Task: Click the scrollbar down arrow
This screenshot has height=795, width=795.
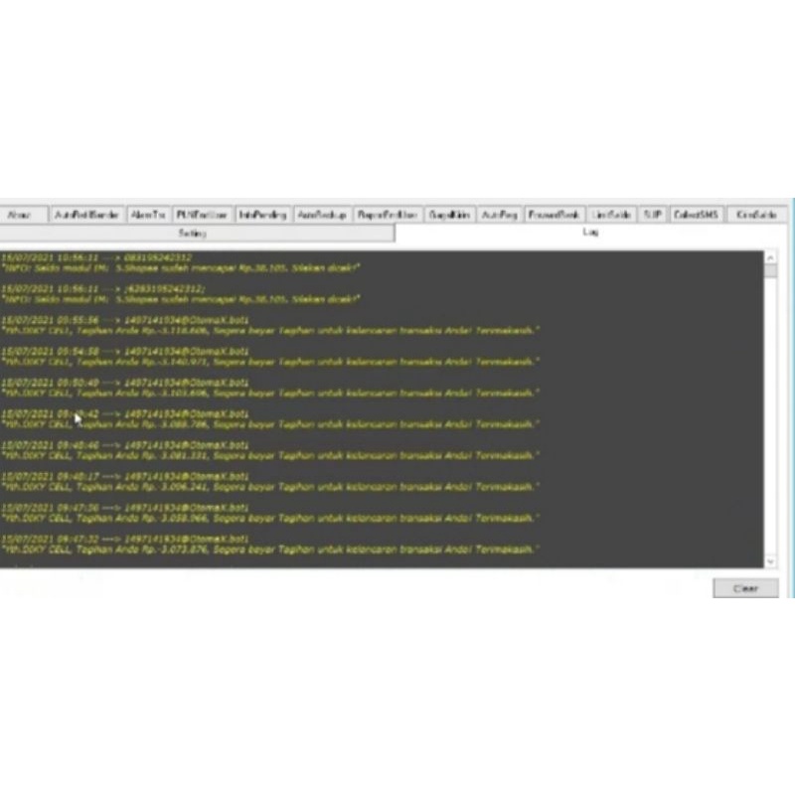Action: 769,560
